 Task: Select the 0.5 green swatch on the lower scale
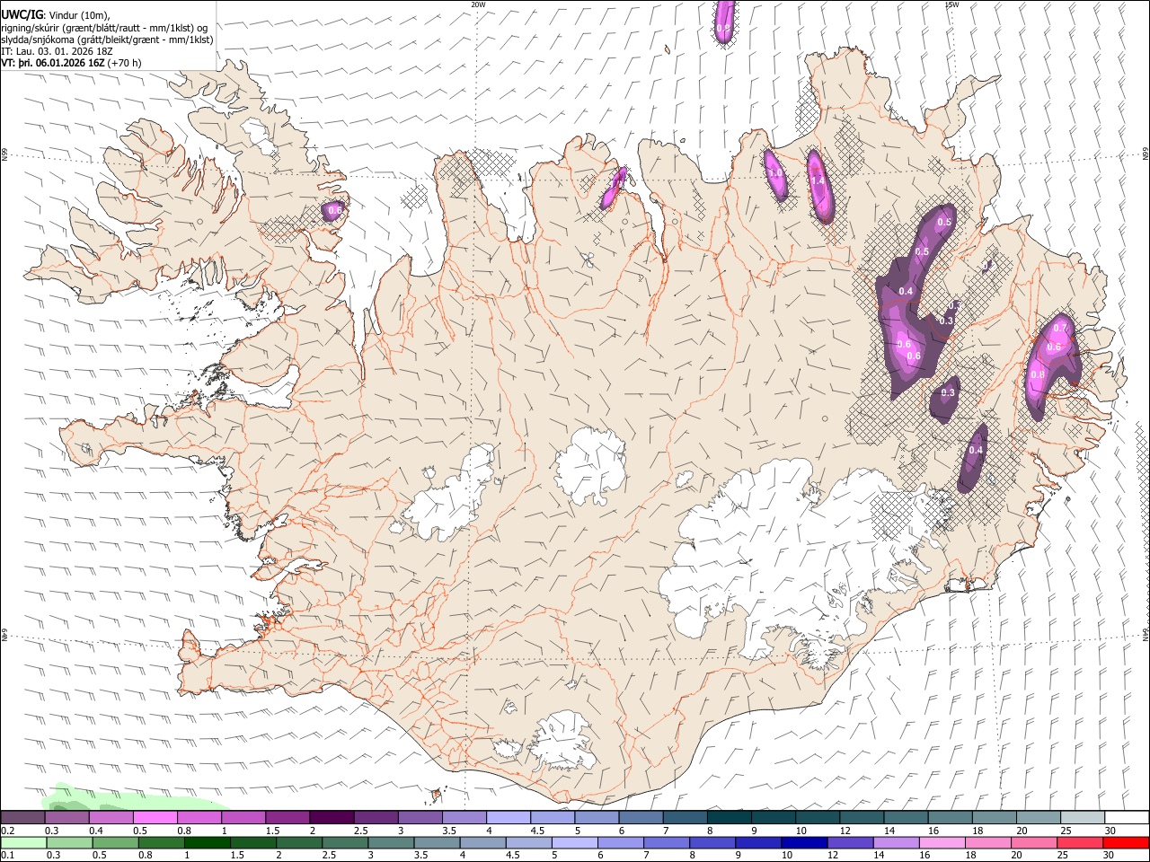116,842
